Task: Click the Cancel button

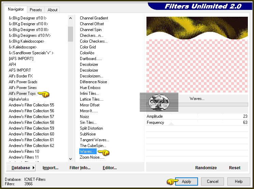Action: [213, 181]
